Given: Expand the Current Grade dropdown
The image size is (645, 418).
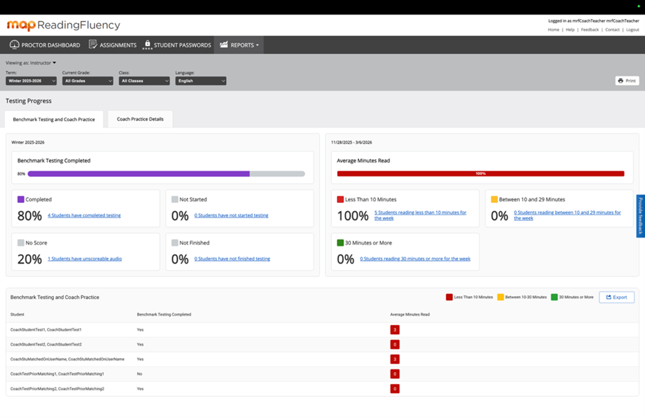Looking at the screenshot, I should (x=88, y=81).
